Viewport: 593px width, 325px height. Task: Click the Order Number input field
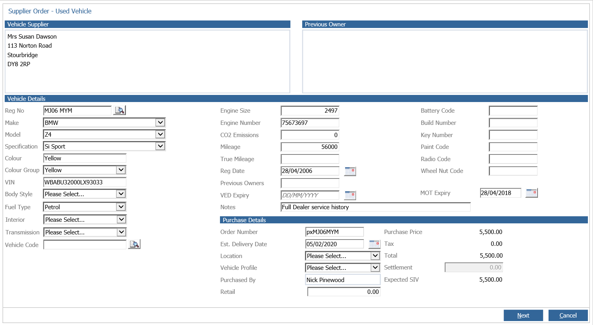click(334, 232)
